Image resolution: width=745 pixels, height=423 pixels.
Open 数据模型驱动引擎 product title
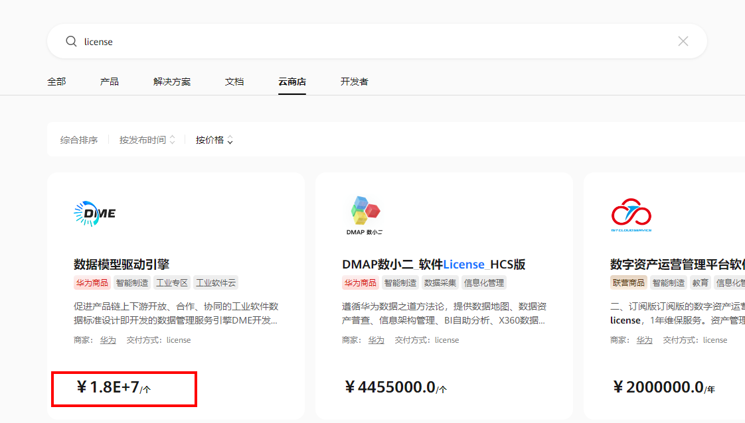122,264
